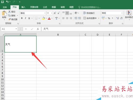Click the Percent Style icon
Screen dimensions: 133x100
click(109, 18)
